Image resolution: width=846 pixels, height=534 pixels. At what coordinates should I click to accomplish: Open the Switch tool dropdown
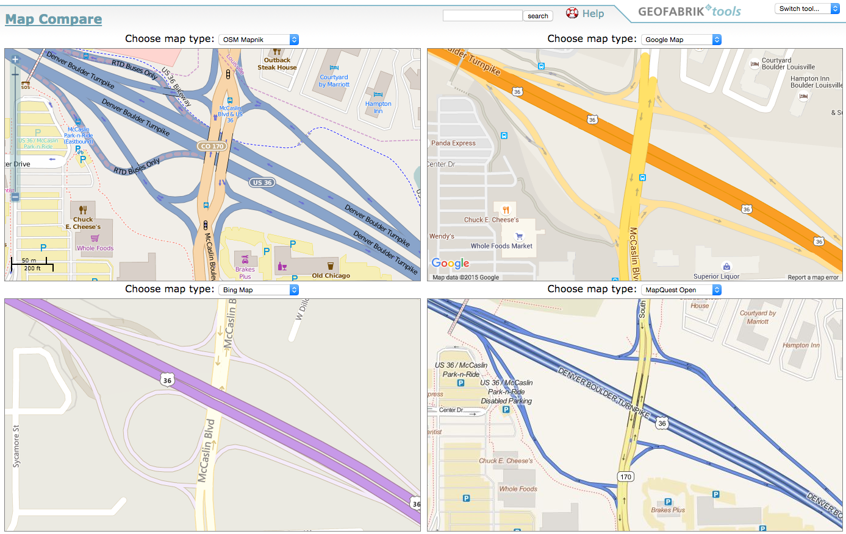pyautogui.click(x=808, y=9)
